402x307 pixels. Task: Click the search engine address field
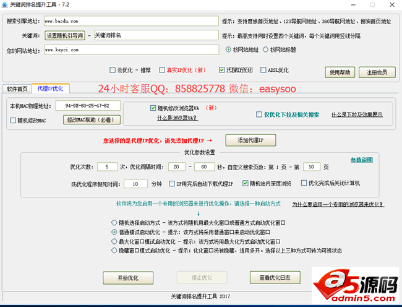131,21
